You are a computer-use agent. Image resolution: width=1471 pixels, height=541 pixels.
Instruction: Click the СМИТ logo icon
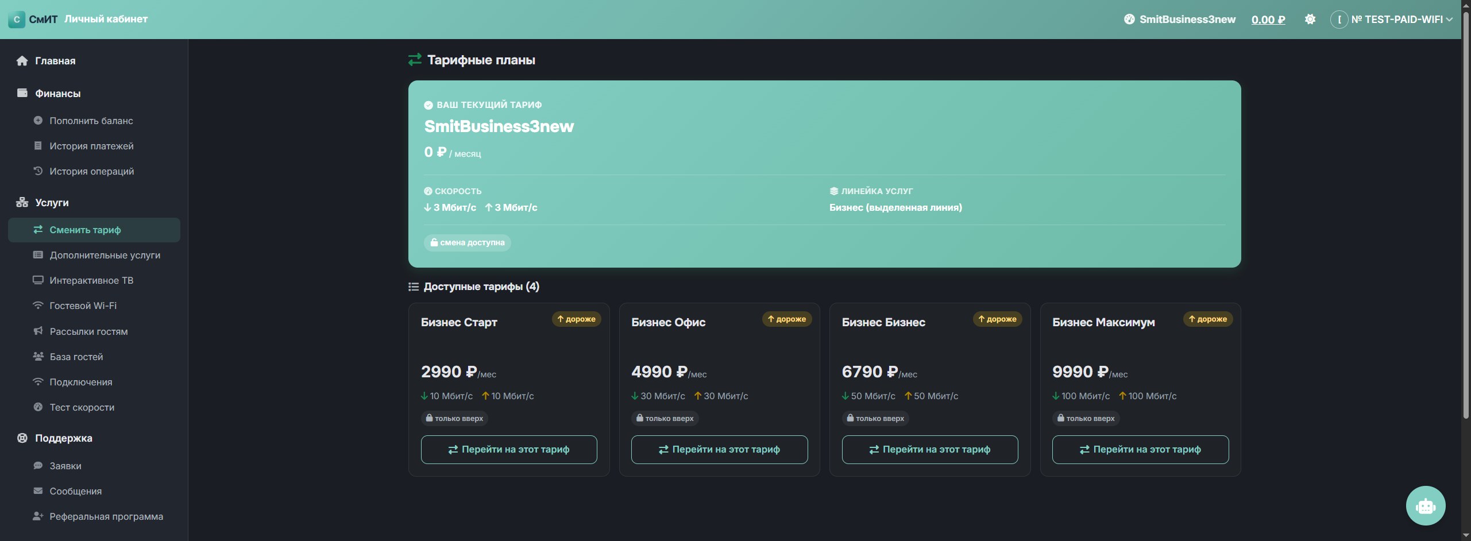[x=17, y=20]
